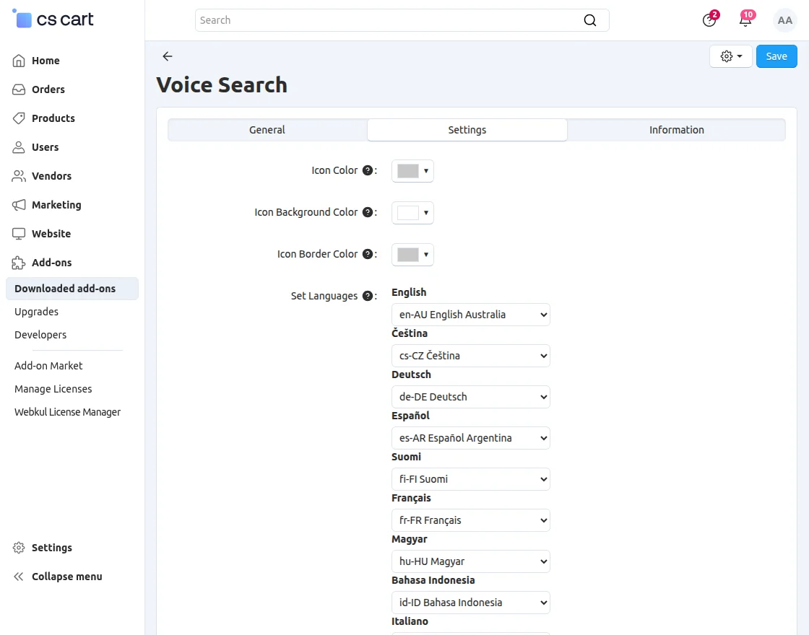Image resolution: width=809 pixels, height=635 pixels.
Task: Open the Suomi language dropdown
Action: point(470,479)
